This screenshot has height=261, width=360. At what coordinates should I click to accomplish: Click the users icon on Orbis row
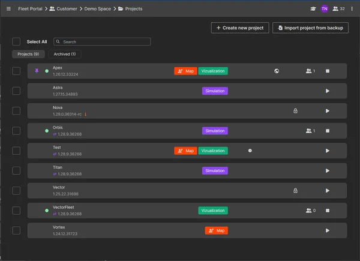pos(310,131)
